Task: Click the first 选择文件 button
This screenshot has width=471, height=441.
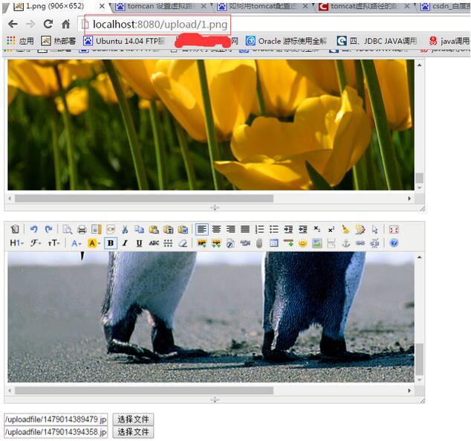Action: pos(133,419)
